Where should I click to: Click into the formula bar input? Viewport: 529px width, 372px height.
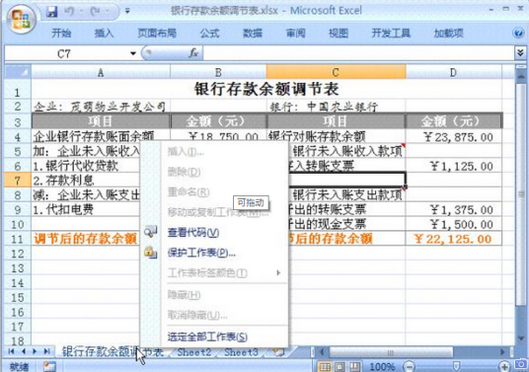(358, 53)
